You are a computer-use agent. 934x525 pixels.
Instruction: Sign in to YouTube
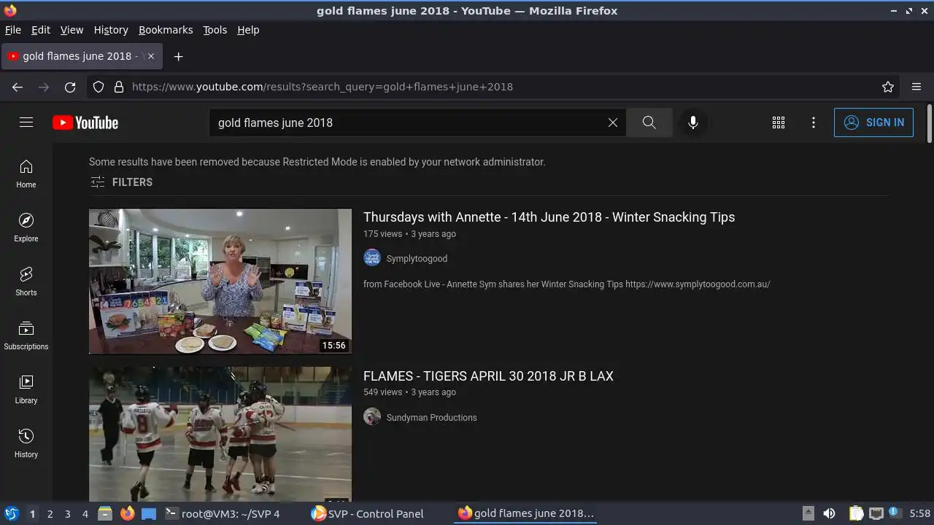click(873, 122)
